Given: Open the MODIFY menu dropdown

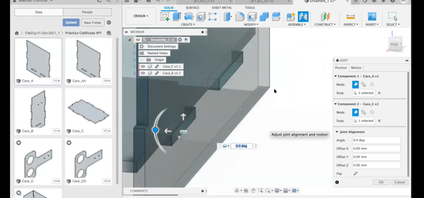Looking at the screenshot, I should (x=251, y=25).
